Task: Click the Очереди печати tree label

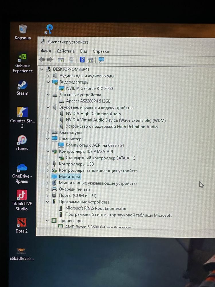Action: (x=74, y=189)
